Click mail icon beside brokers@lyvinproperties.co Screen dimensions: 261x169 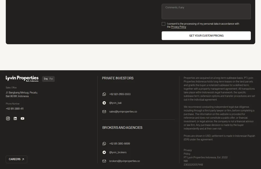(x=104, y=161)
